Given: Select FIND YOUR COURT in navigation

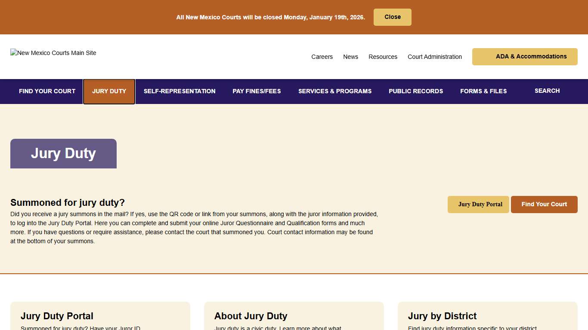Looking at the screenshot, I should (x=47, y=91).
